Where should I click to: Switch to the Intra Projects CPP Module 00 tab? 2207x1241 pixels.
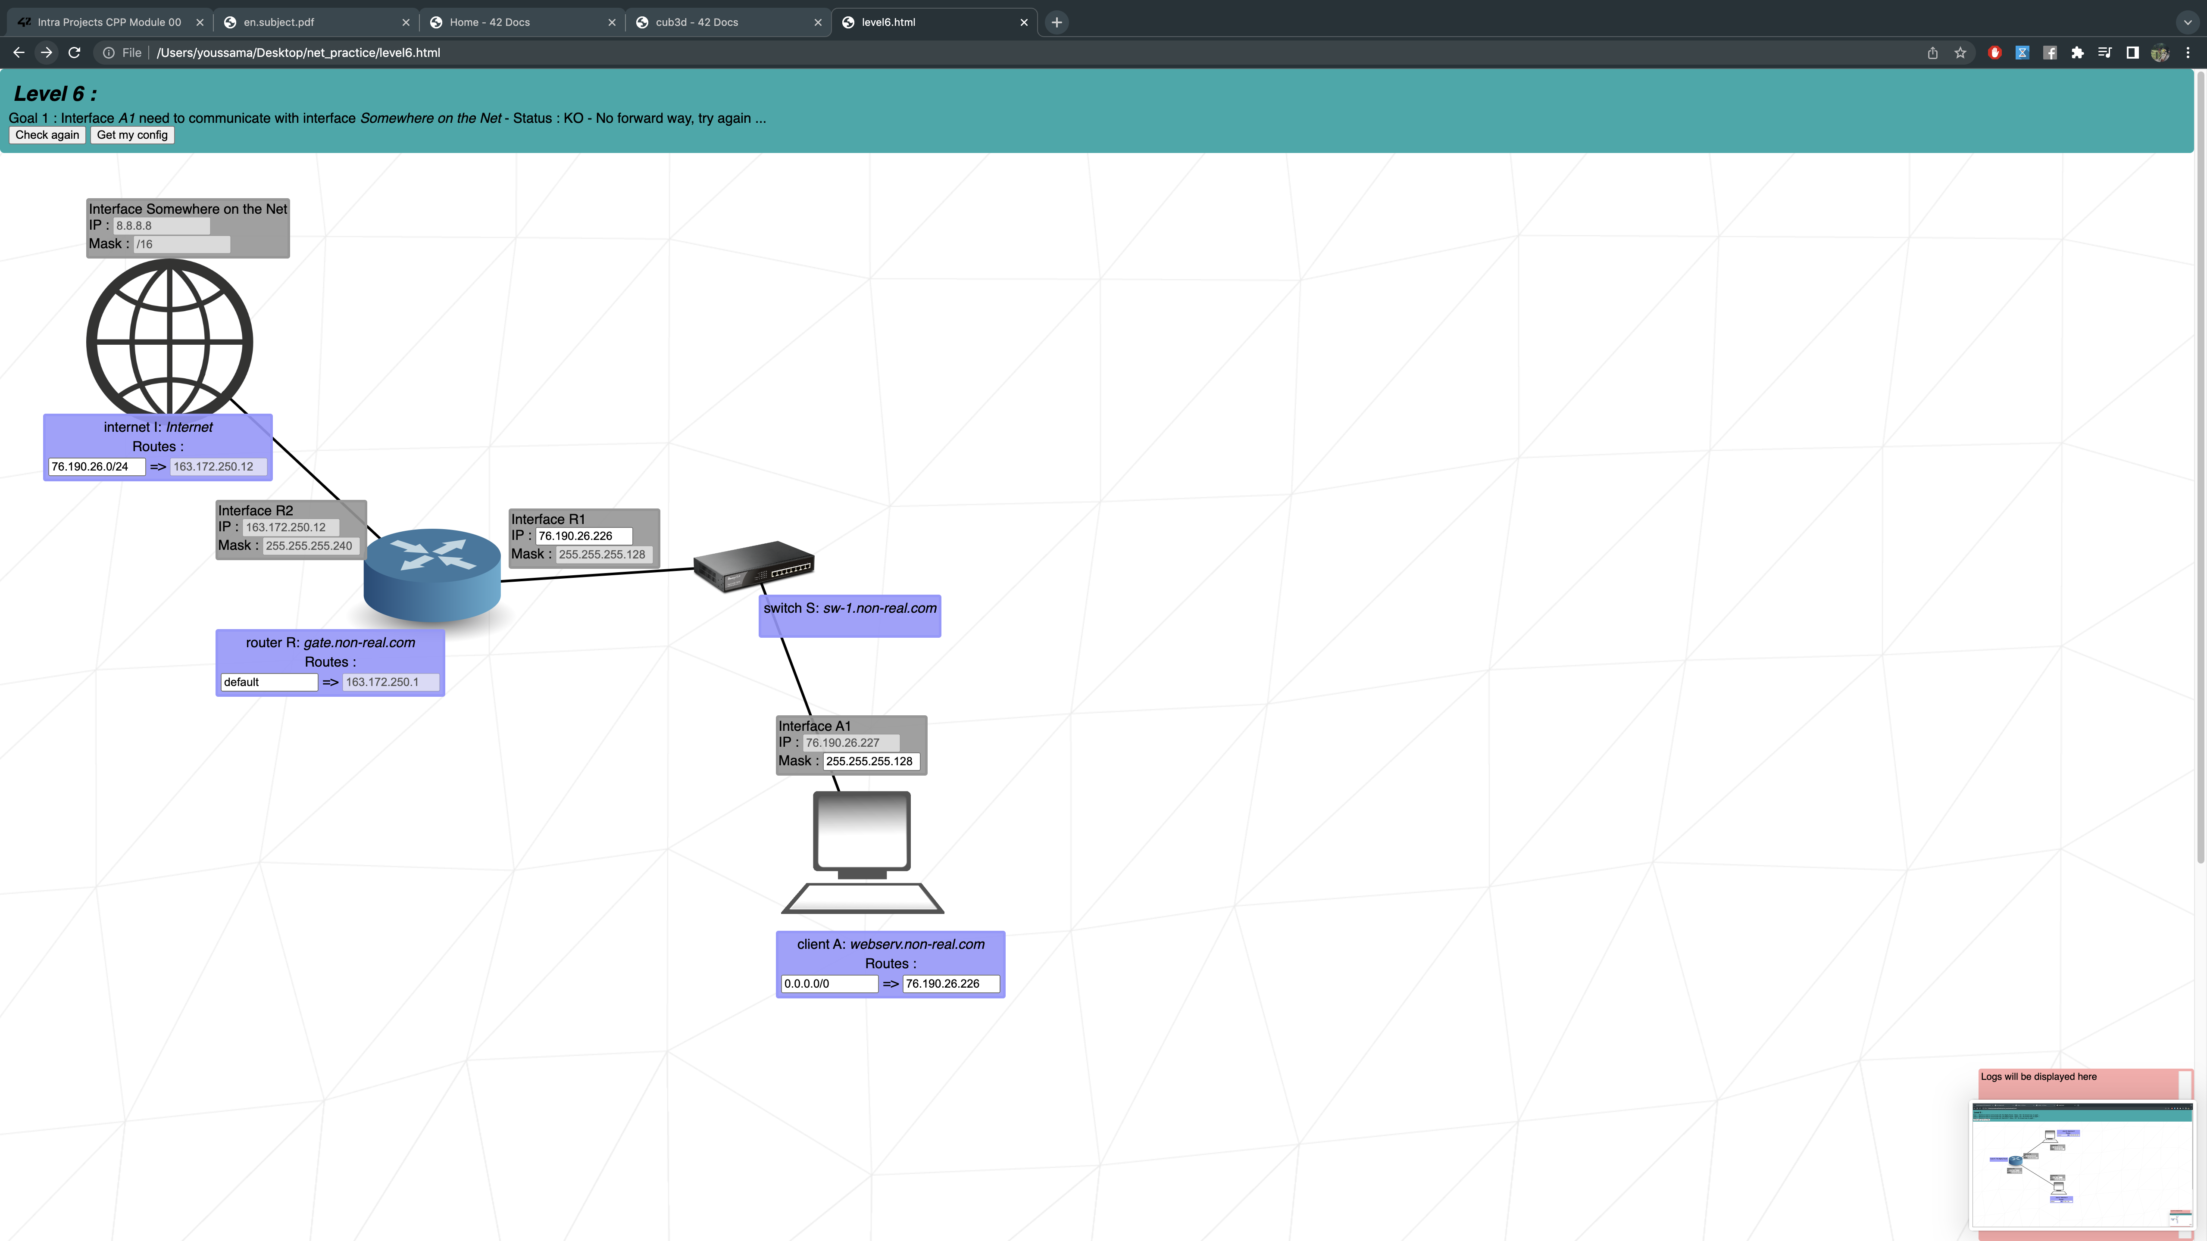[x=109, y=22]
